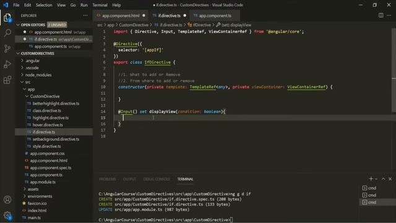Viewport: 396px width, 223px height.
Task: Open the Help menu
Action: [x=116, y=5]
